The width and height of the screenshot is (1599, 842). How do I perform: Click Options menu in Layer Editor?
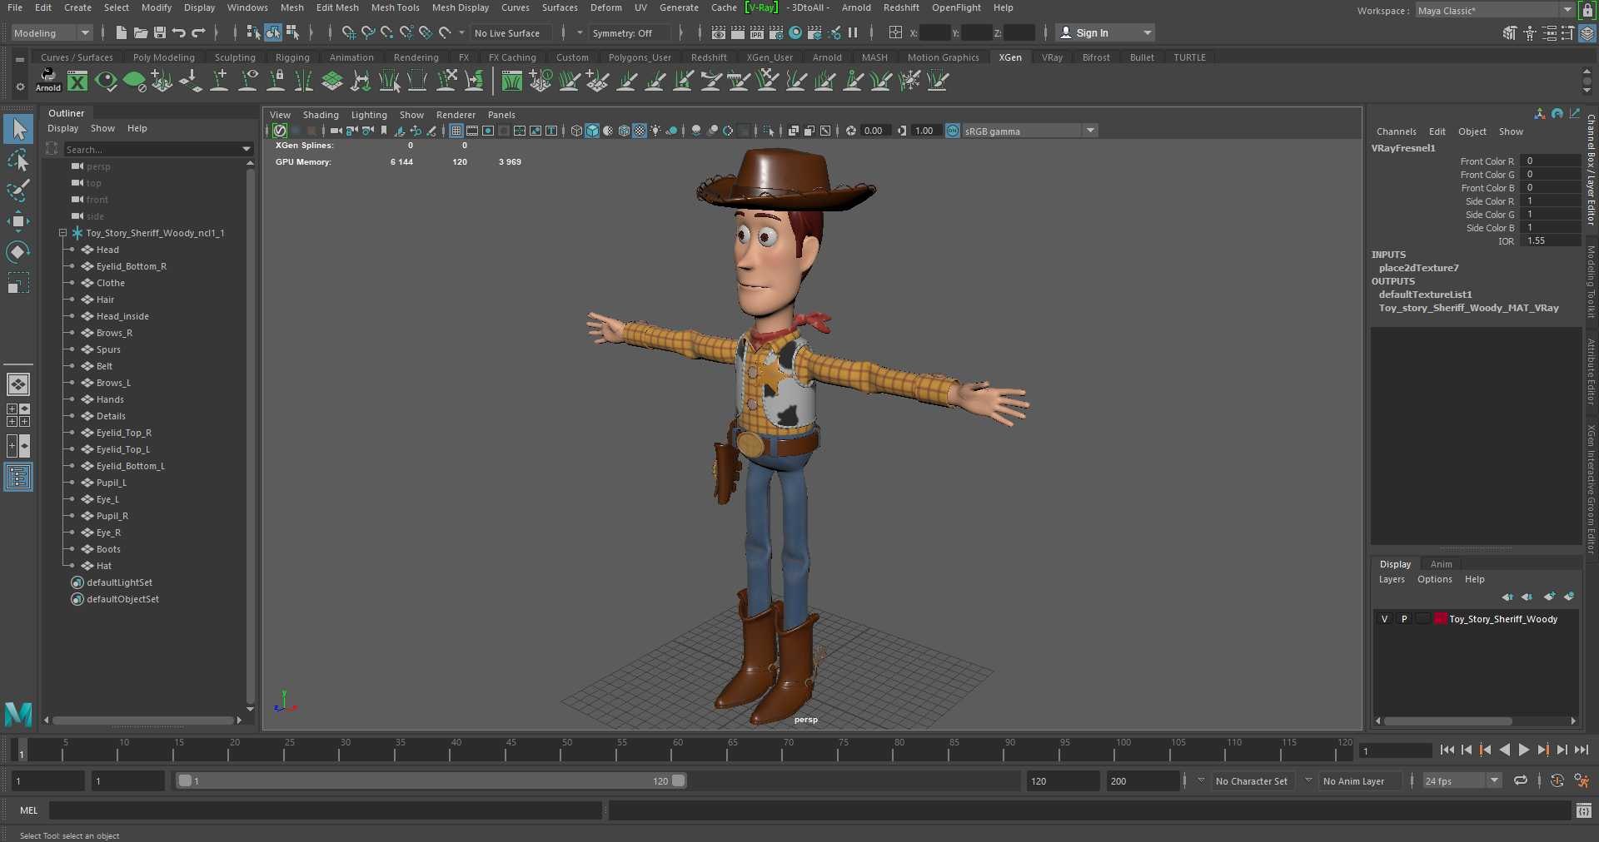pyautogui.click(x=1434, y=579)
